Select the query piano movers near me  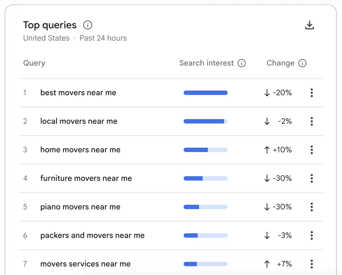(80, 207)
